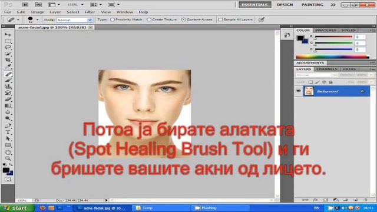Screen dimensions: 377x212
Task: Select the Zoom tool
Action: coord(8,158)
